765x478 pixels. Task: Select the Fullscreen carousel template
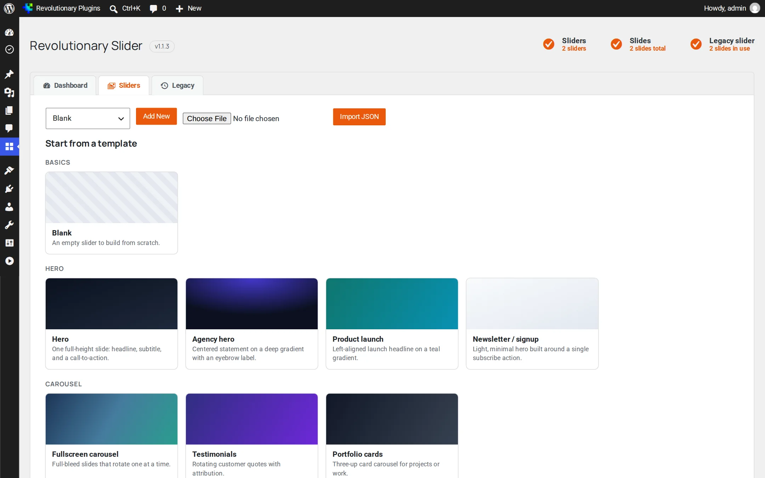(x=112, y=436)
